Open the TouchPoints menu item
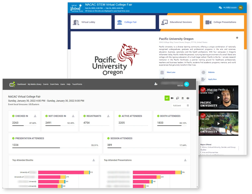This screenshot has height=194, width=252. tap(77, 84)
